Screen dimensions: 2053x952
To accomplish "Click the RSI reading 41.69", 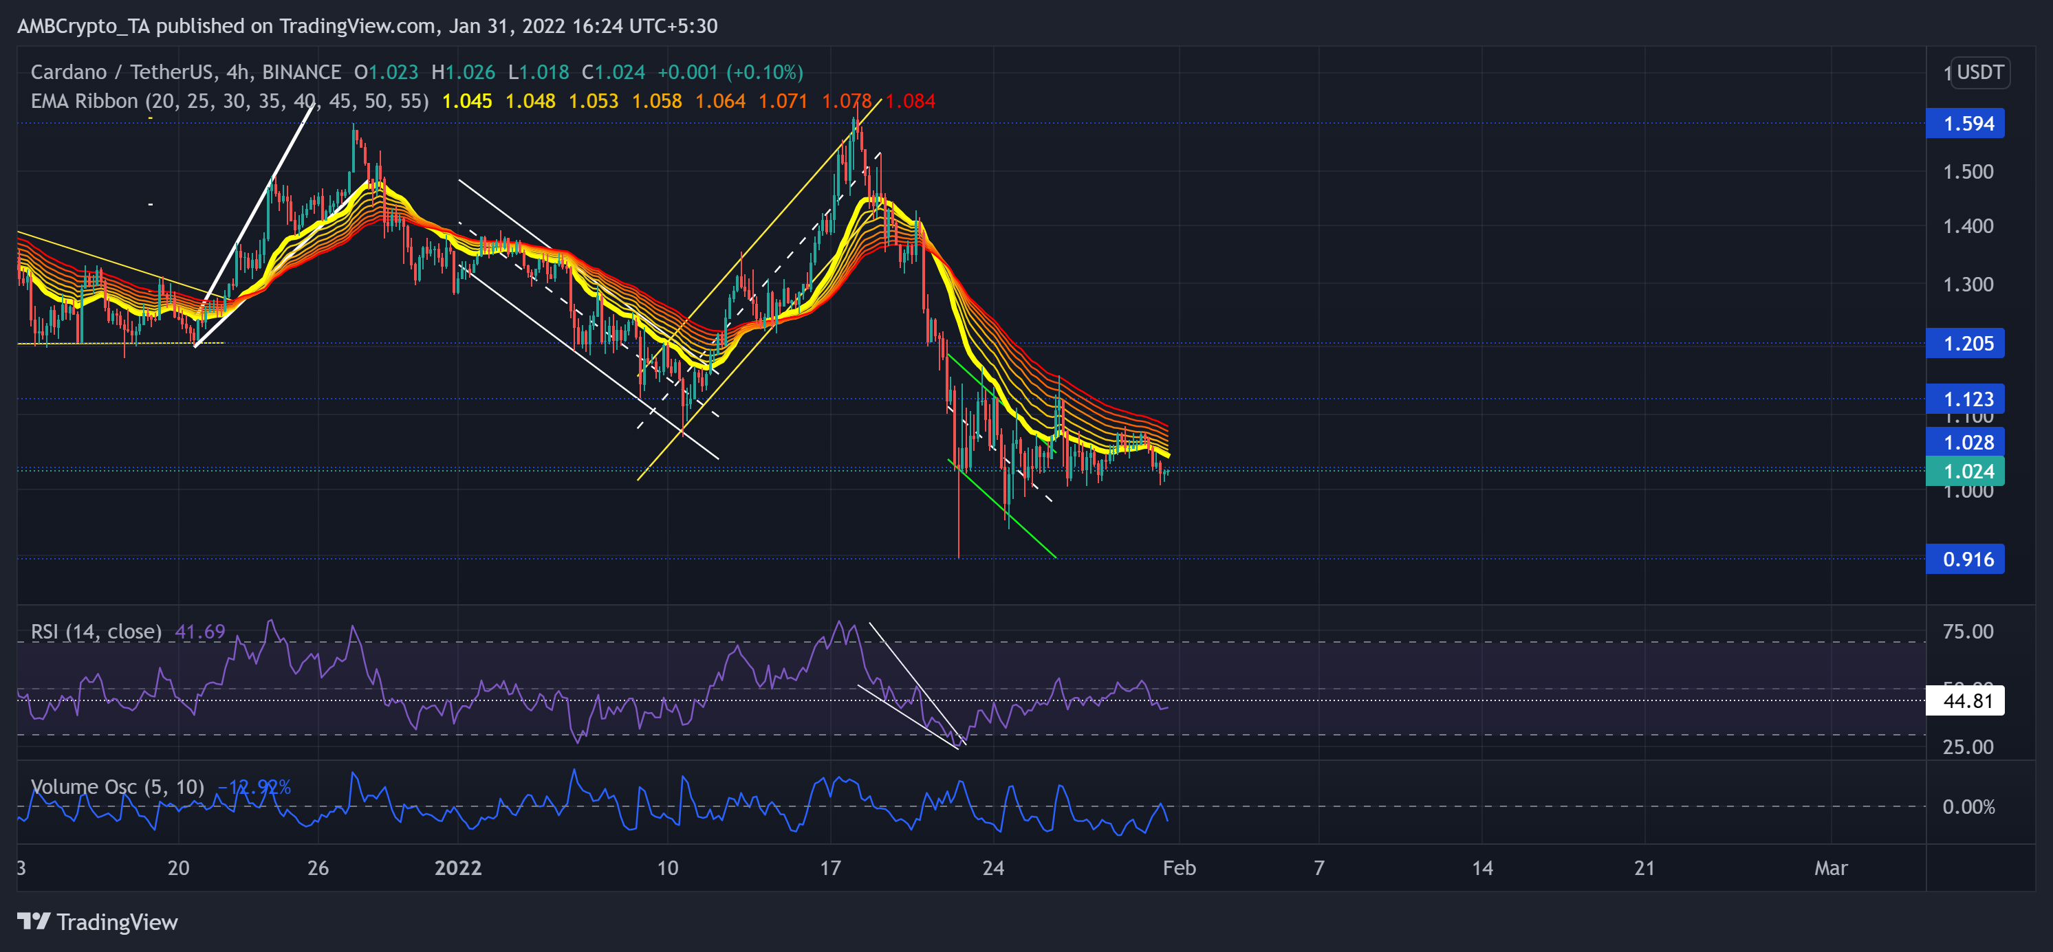I will [x=200, y=632].
